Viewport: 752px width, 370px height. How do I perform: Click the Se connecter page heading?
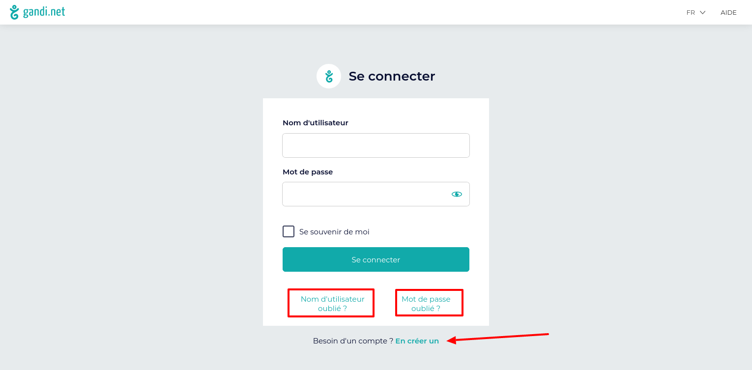point(392,76)
